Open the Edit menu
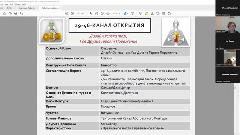Screen dimensions: 240x135 pyautogui.click(x=2, y=4)
